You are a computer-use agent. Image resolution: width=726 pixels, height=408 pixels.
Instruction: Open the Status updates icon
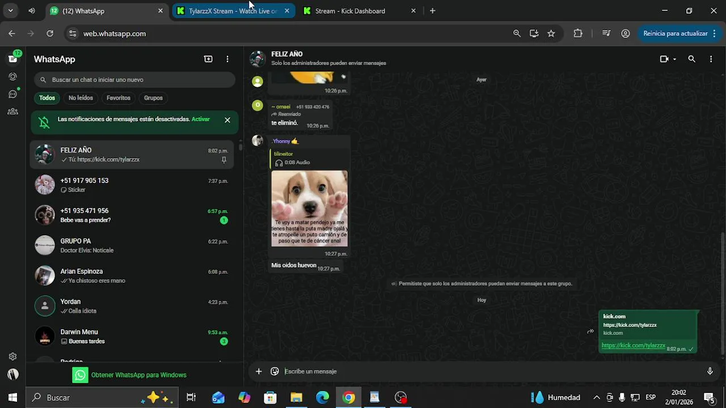click(x=12, y=76)
